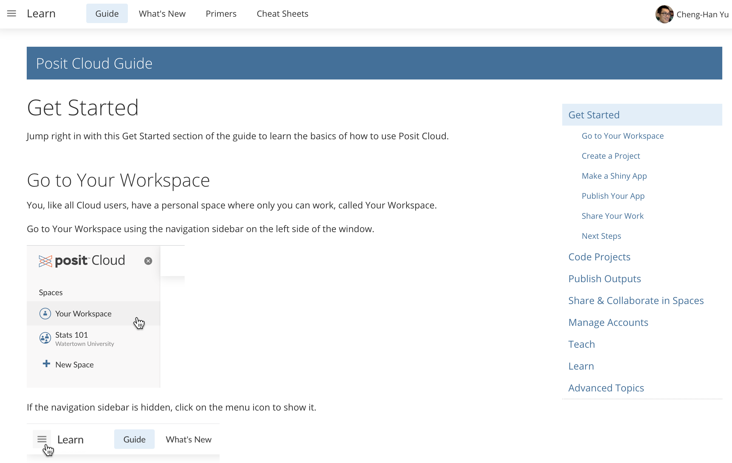Jump to Create a Project link
Viewport: 732px width, 463px height.
point(611,156)
